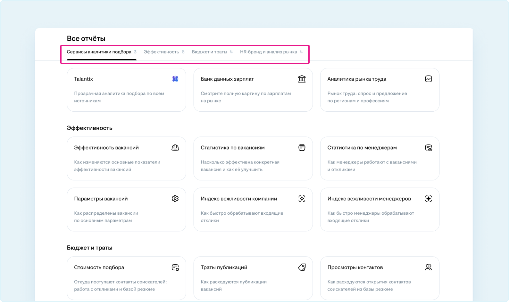Click the icon on Статистика по вакансиям card
This screenshot has width=509, height=302.
(x=302, y=147)
